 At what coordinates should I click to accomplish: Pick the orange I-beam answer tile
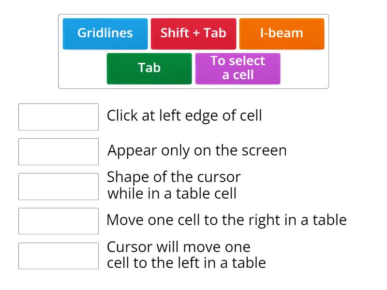282,33
